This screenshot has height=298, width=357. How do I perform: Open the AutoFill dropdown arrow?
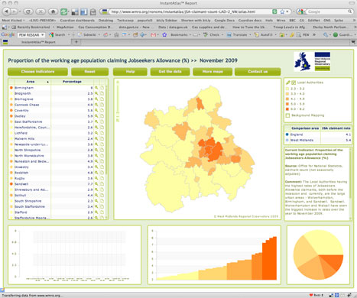[275, 35]
